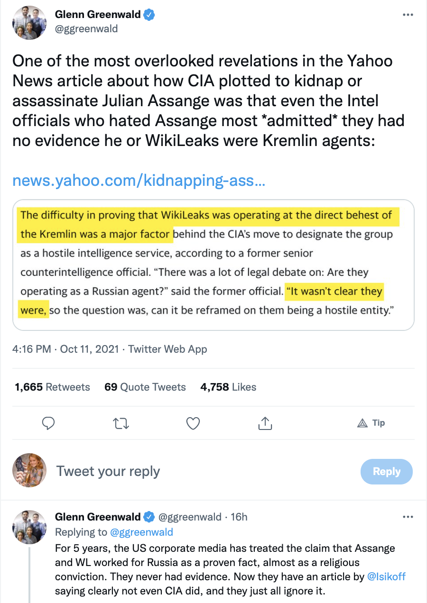View the 69 Quote Tweets
Image resolution: width=427 pixels, height=603 pixels.
pos(145,387)
